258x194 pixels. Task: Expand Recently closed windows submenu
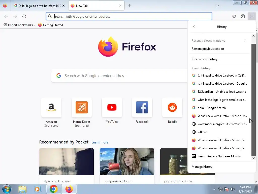tap(219, 41)
